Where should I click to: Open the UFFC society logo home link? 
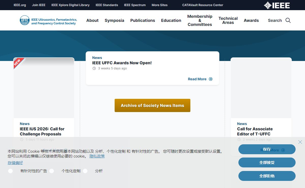(48, 20)
